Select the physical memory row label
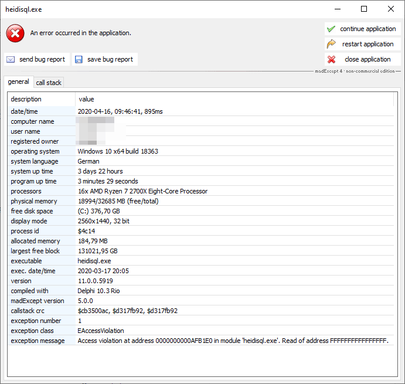This screenshot has width=405, height=384. 34,201
